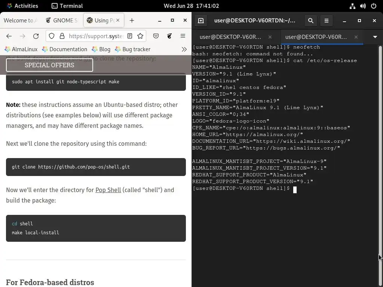Click the SPECIAL OFFERS button
The height and width of the screenshot is (287, 383).
pyautogui.click(x=49, y=65)
